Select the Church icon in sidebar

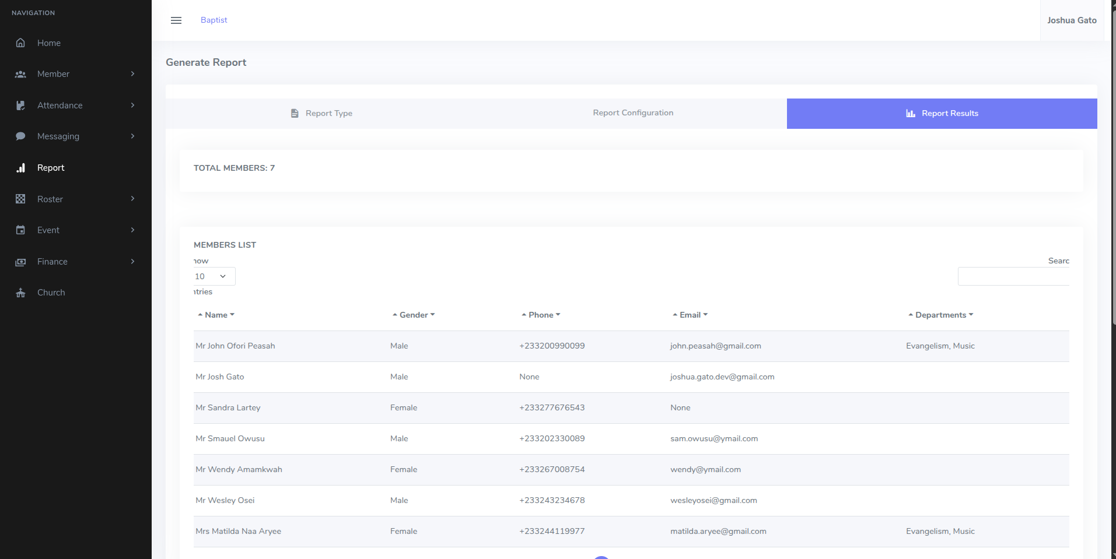tap(20, 292)
